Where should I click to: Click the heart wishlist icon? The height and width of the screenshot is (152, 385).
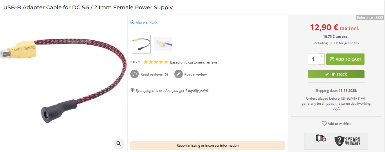coord(324,123)
